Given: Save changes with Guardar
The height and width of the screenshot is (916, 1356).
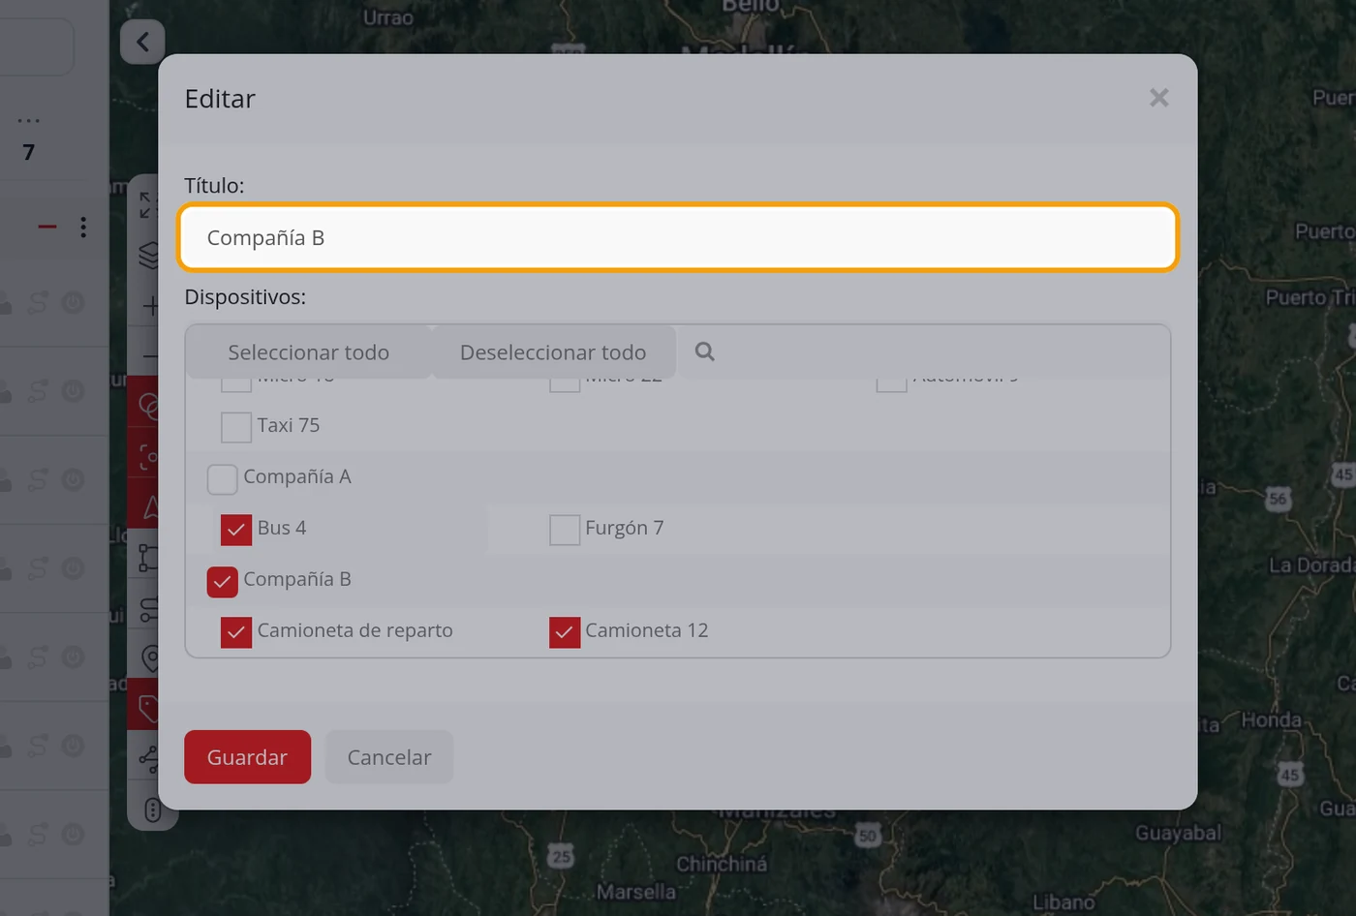Looking at the screenshot, I should pyautogui.click(x=248, y=757).
